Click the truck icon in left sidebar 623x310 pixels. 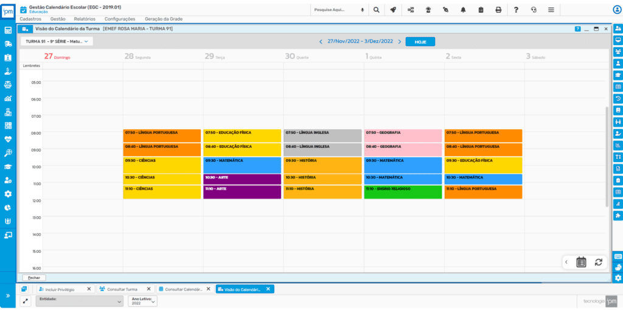click(8, 44)
